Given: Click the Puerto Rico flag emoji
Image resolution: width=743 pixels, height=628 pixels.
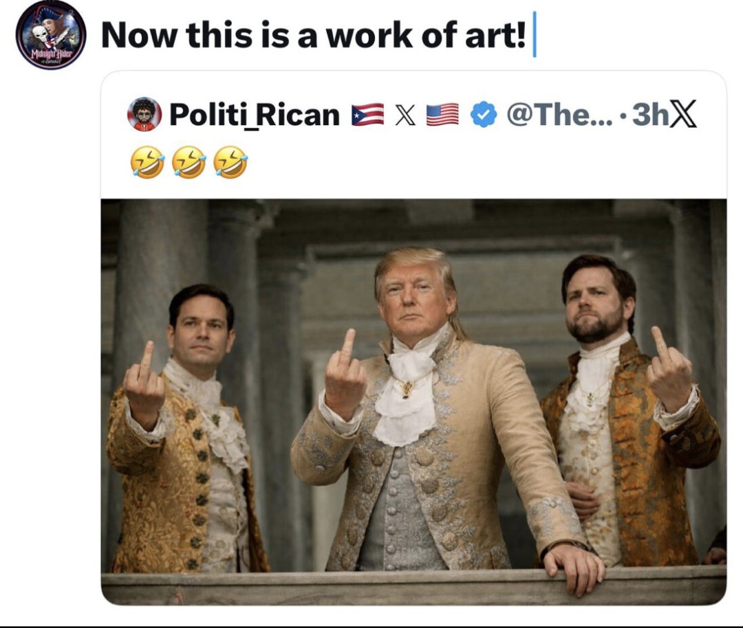Looking at the screenshot, I should [x=367, y=115].
